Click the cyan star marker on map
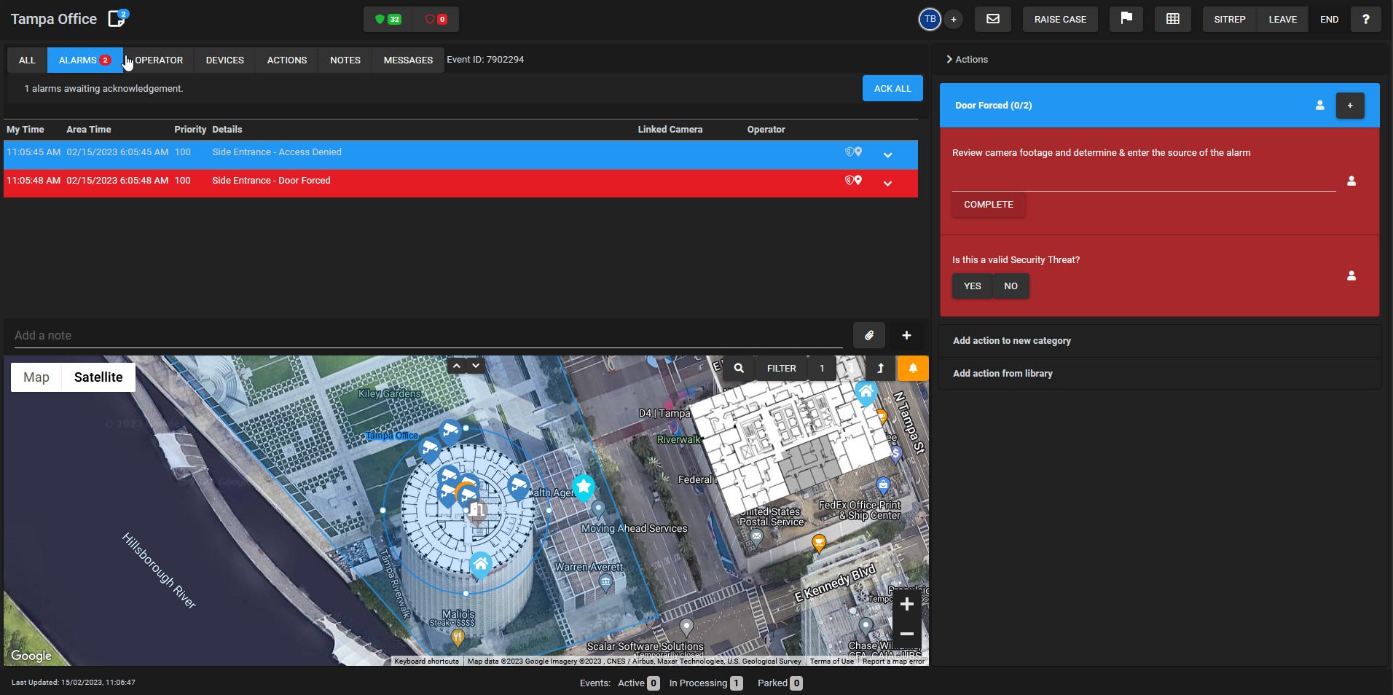This screenshot has height=695, width=1393. tap(584, 487)
